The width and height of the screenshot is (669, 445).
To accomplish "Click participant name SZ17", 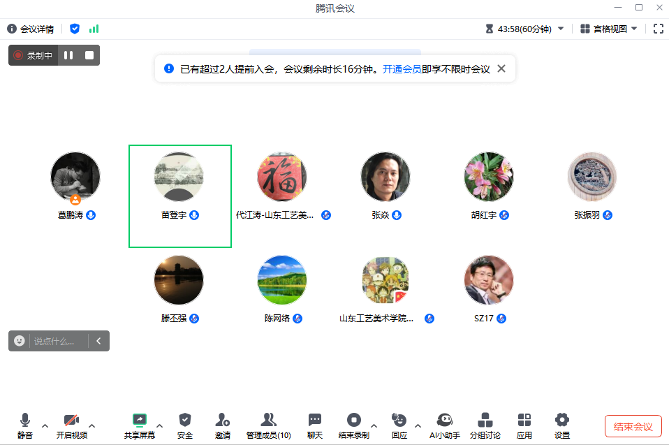I will point(483,319).
